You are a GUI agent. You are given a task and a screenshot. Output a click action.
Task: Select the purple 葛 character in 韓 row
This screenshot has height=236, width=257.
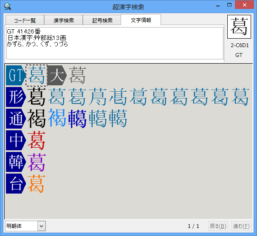(36, 162)
